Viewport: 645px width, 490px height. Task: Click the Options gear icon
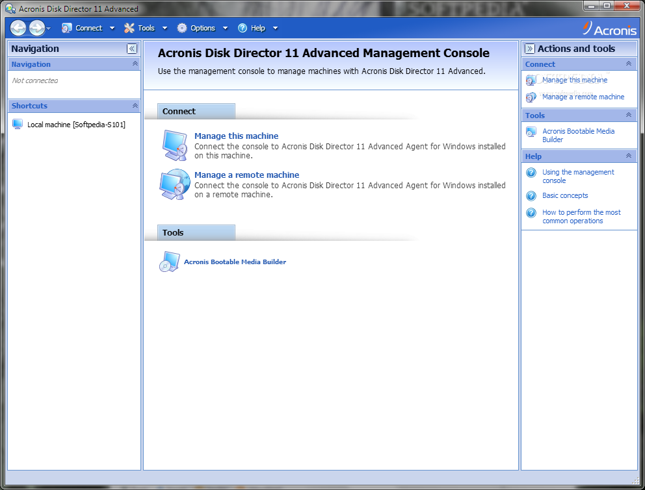coord(182,28)
